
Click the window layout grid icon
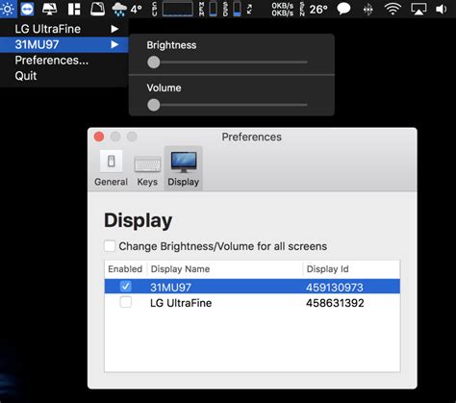pyautogui.click(x=74, y=10)
